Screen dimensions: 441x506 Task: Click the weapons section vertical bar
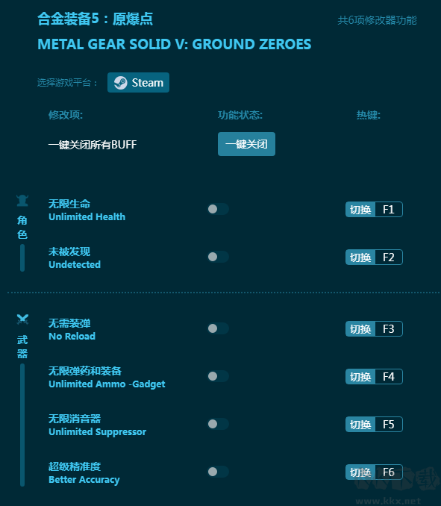22,425
